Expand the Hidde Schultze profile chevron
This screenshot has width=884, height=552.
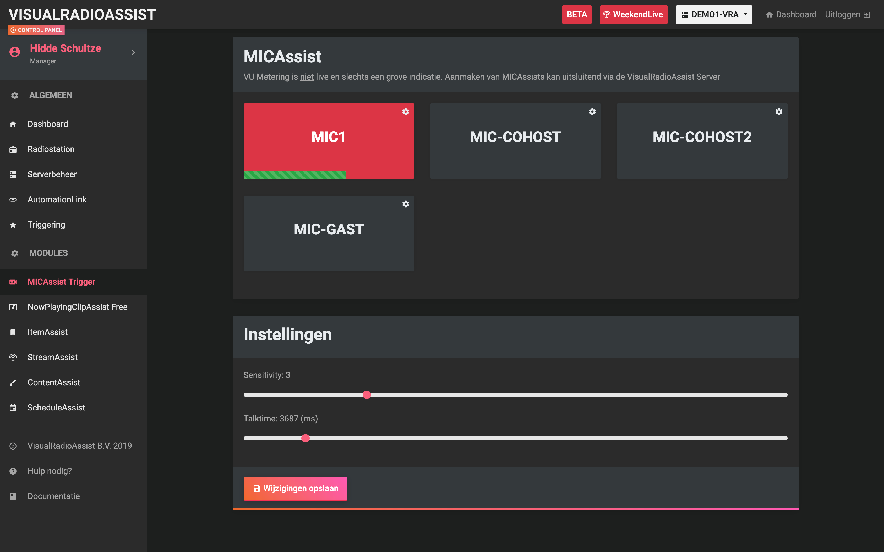click(133, 53)
